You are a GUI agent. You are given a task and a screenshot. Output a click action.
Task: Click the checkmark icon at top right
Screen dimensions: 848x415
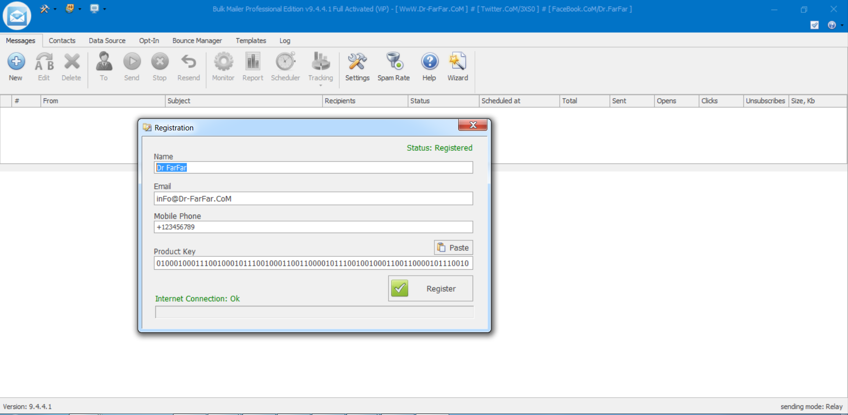[x=814, y=25]
